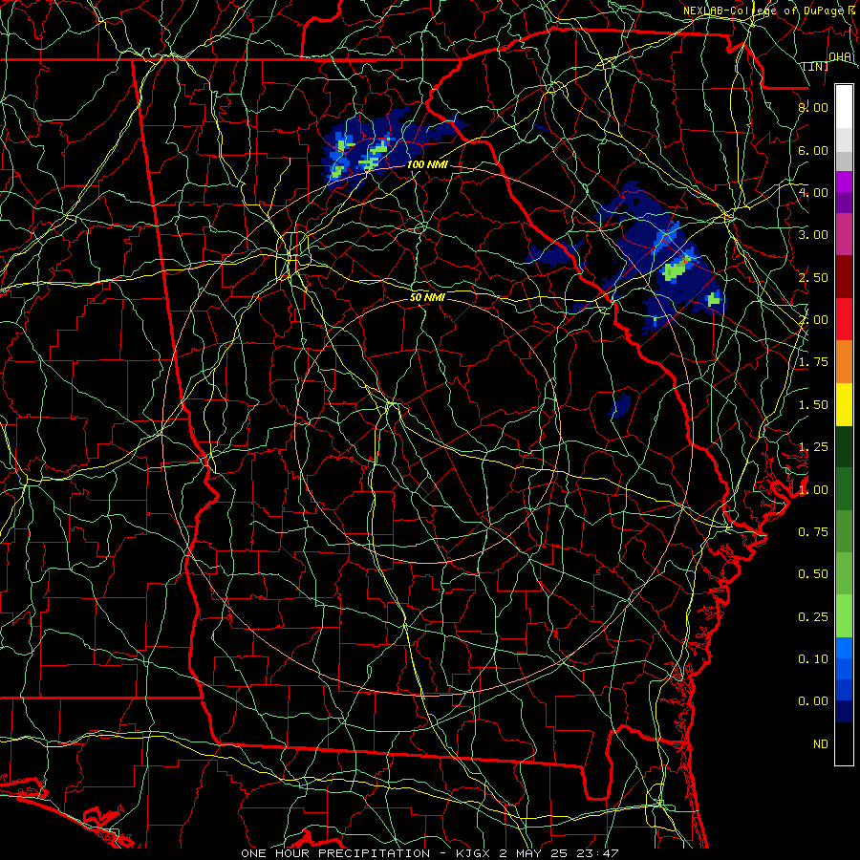Image resolution: width=860 pixels, height=860 pixels.
Task: Click the "100 NMI" range ring label
Action: click(x=427, y=164)
